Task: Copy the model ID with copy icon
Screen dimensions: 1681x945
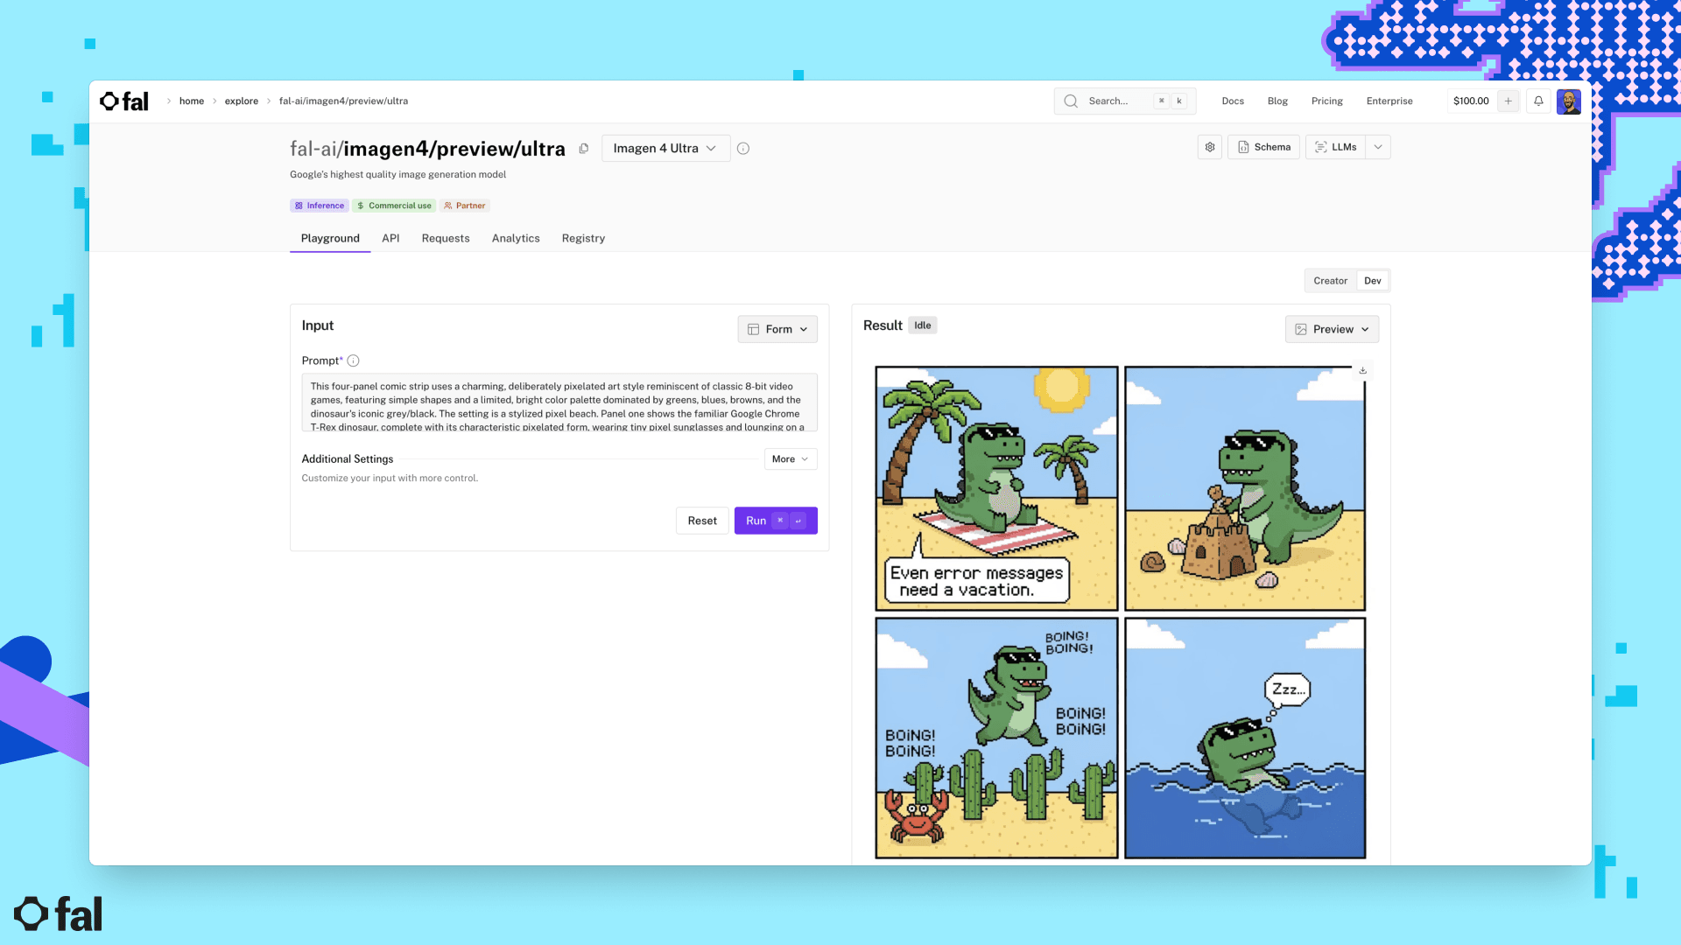Action: [x=584, y=149]
